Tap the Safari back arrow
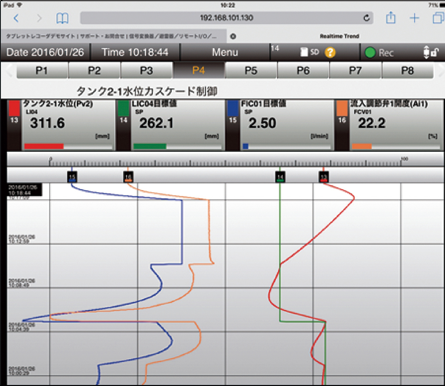The image size is (445, 386). click(x=16, y=18)
